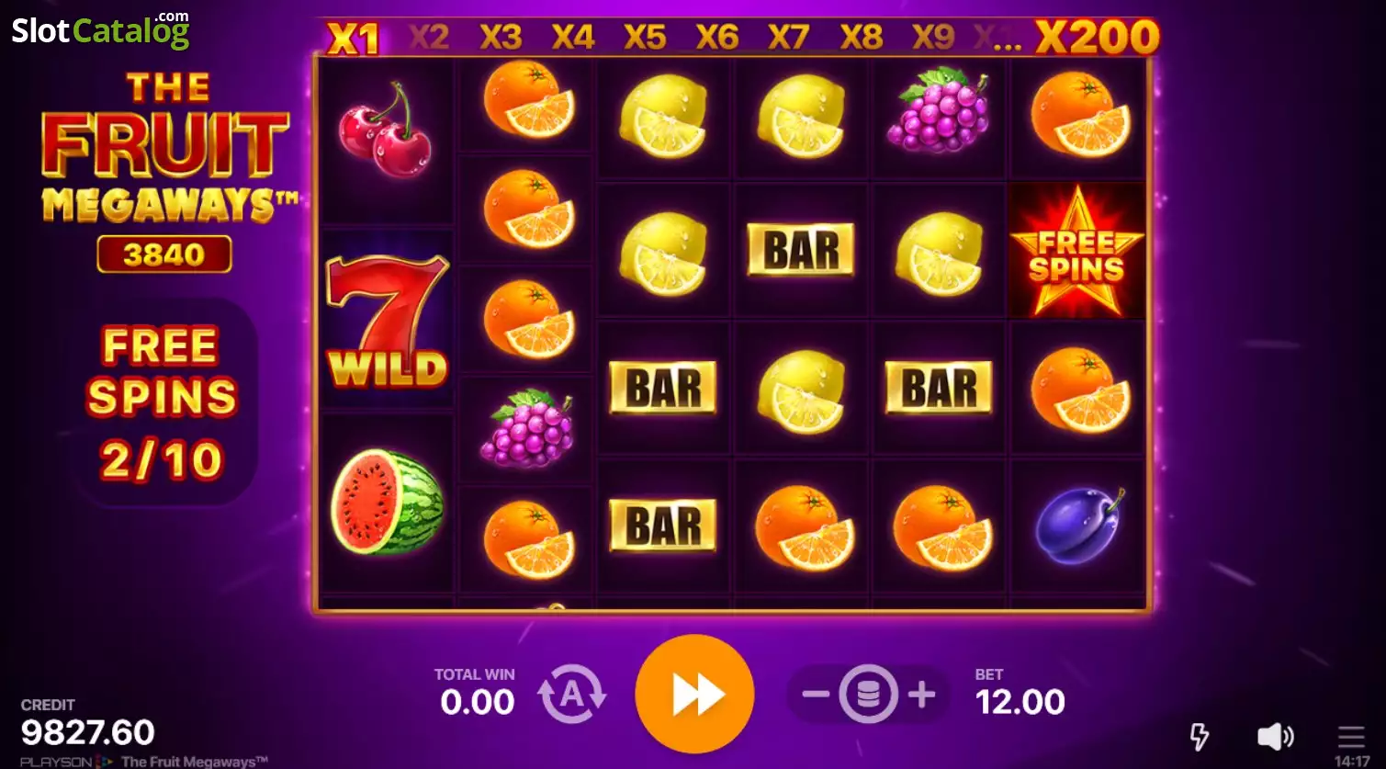The height and width of the screenshot is (769, 1386).
Task: Select the red 7 Wild symbol
Action: coord(387,319)
